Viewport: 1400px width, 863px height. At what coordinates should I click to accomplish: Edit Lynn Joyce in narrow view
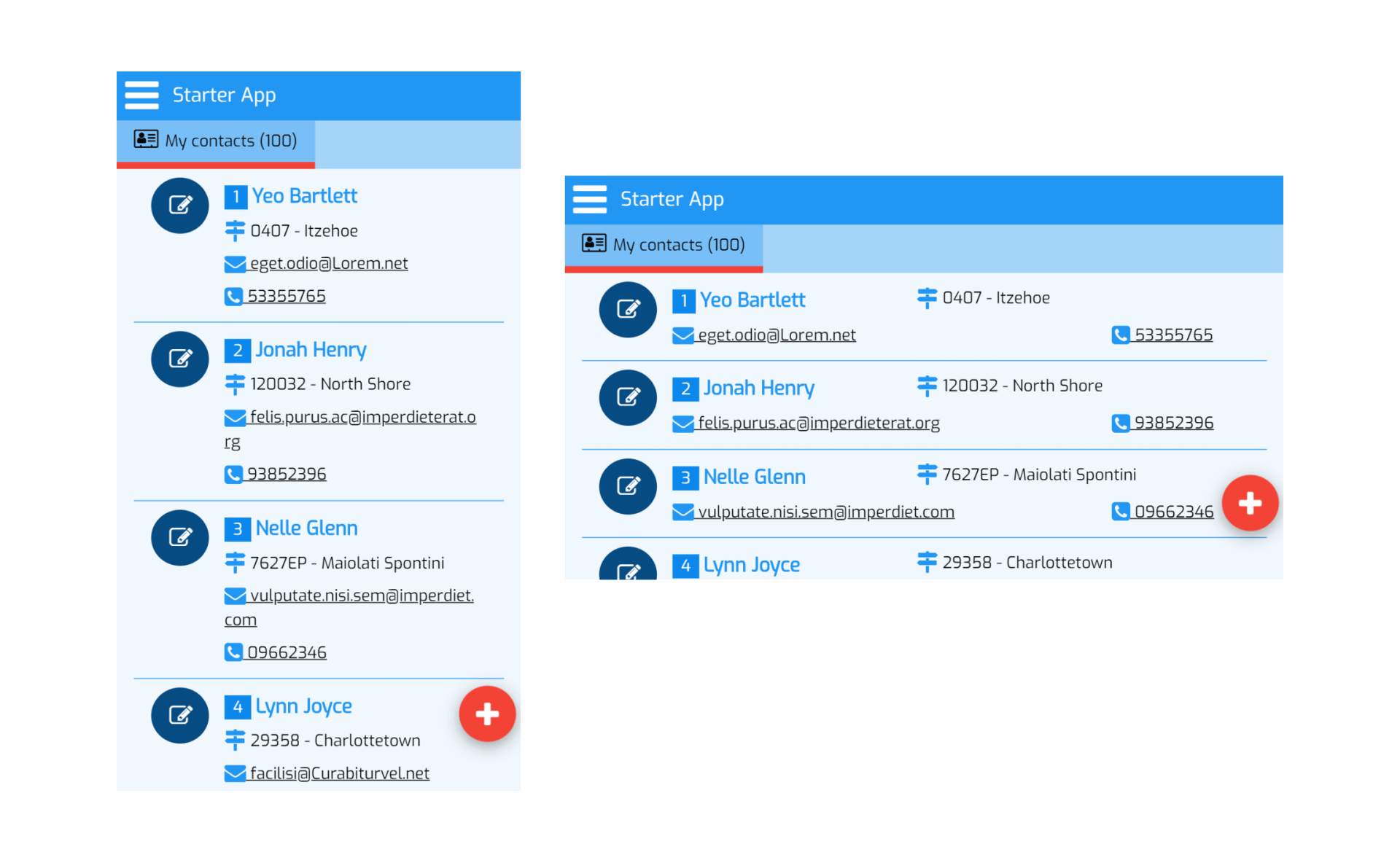[180, 715]
